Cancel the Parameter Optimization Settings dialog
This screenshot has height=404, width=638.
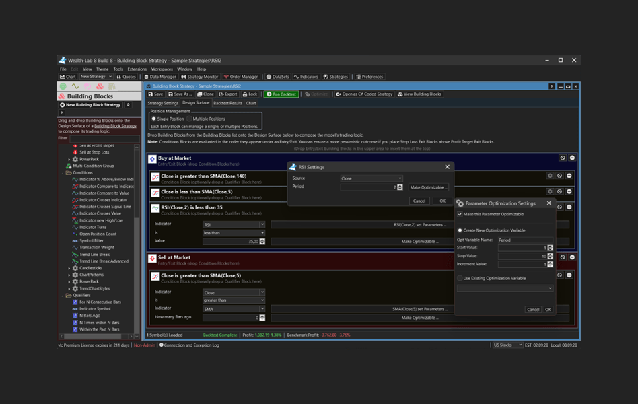click(533, 310)
